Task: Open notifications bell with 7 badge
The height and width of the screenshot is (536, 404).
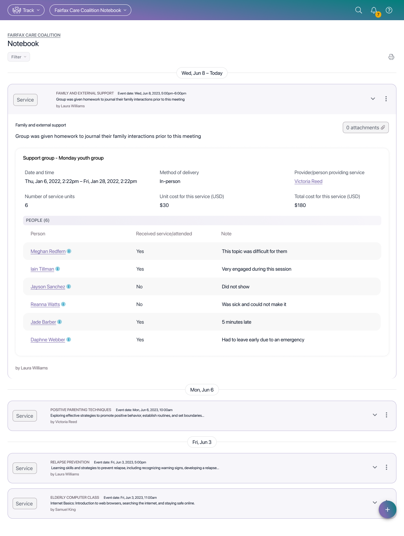Action: click(374, 10)
